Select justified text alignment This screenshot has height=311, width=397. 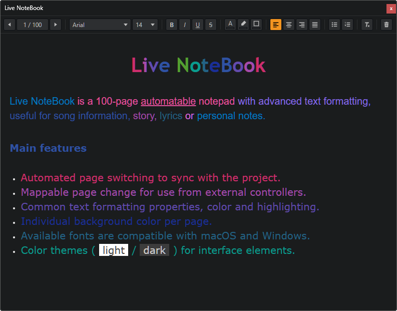click(x=315, y=25)
